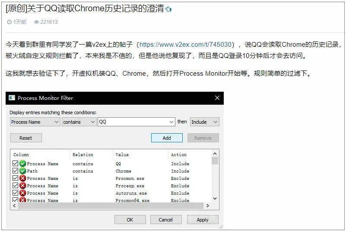The width and height of the screenshot is (346, 231).
Task: Click the 1天前 post time
Action: coord(20,22)
